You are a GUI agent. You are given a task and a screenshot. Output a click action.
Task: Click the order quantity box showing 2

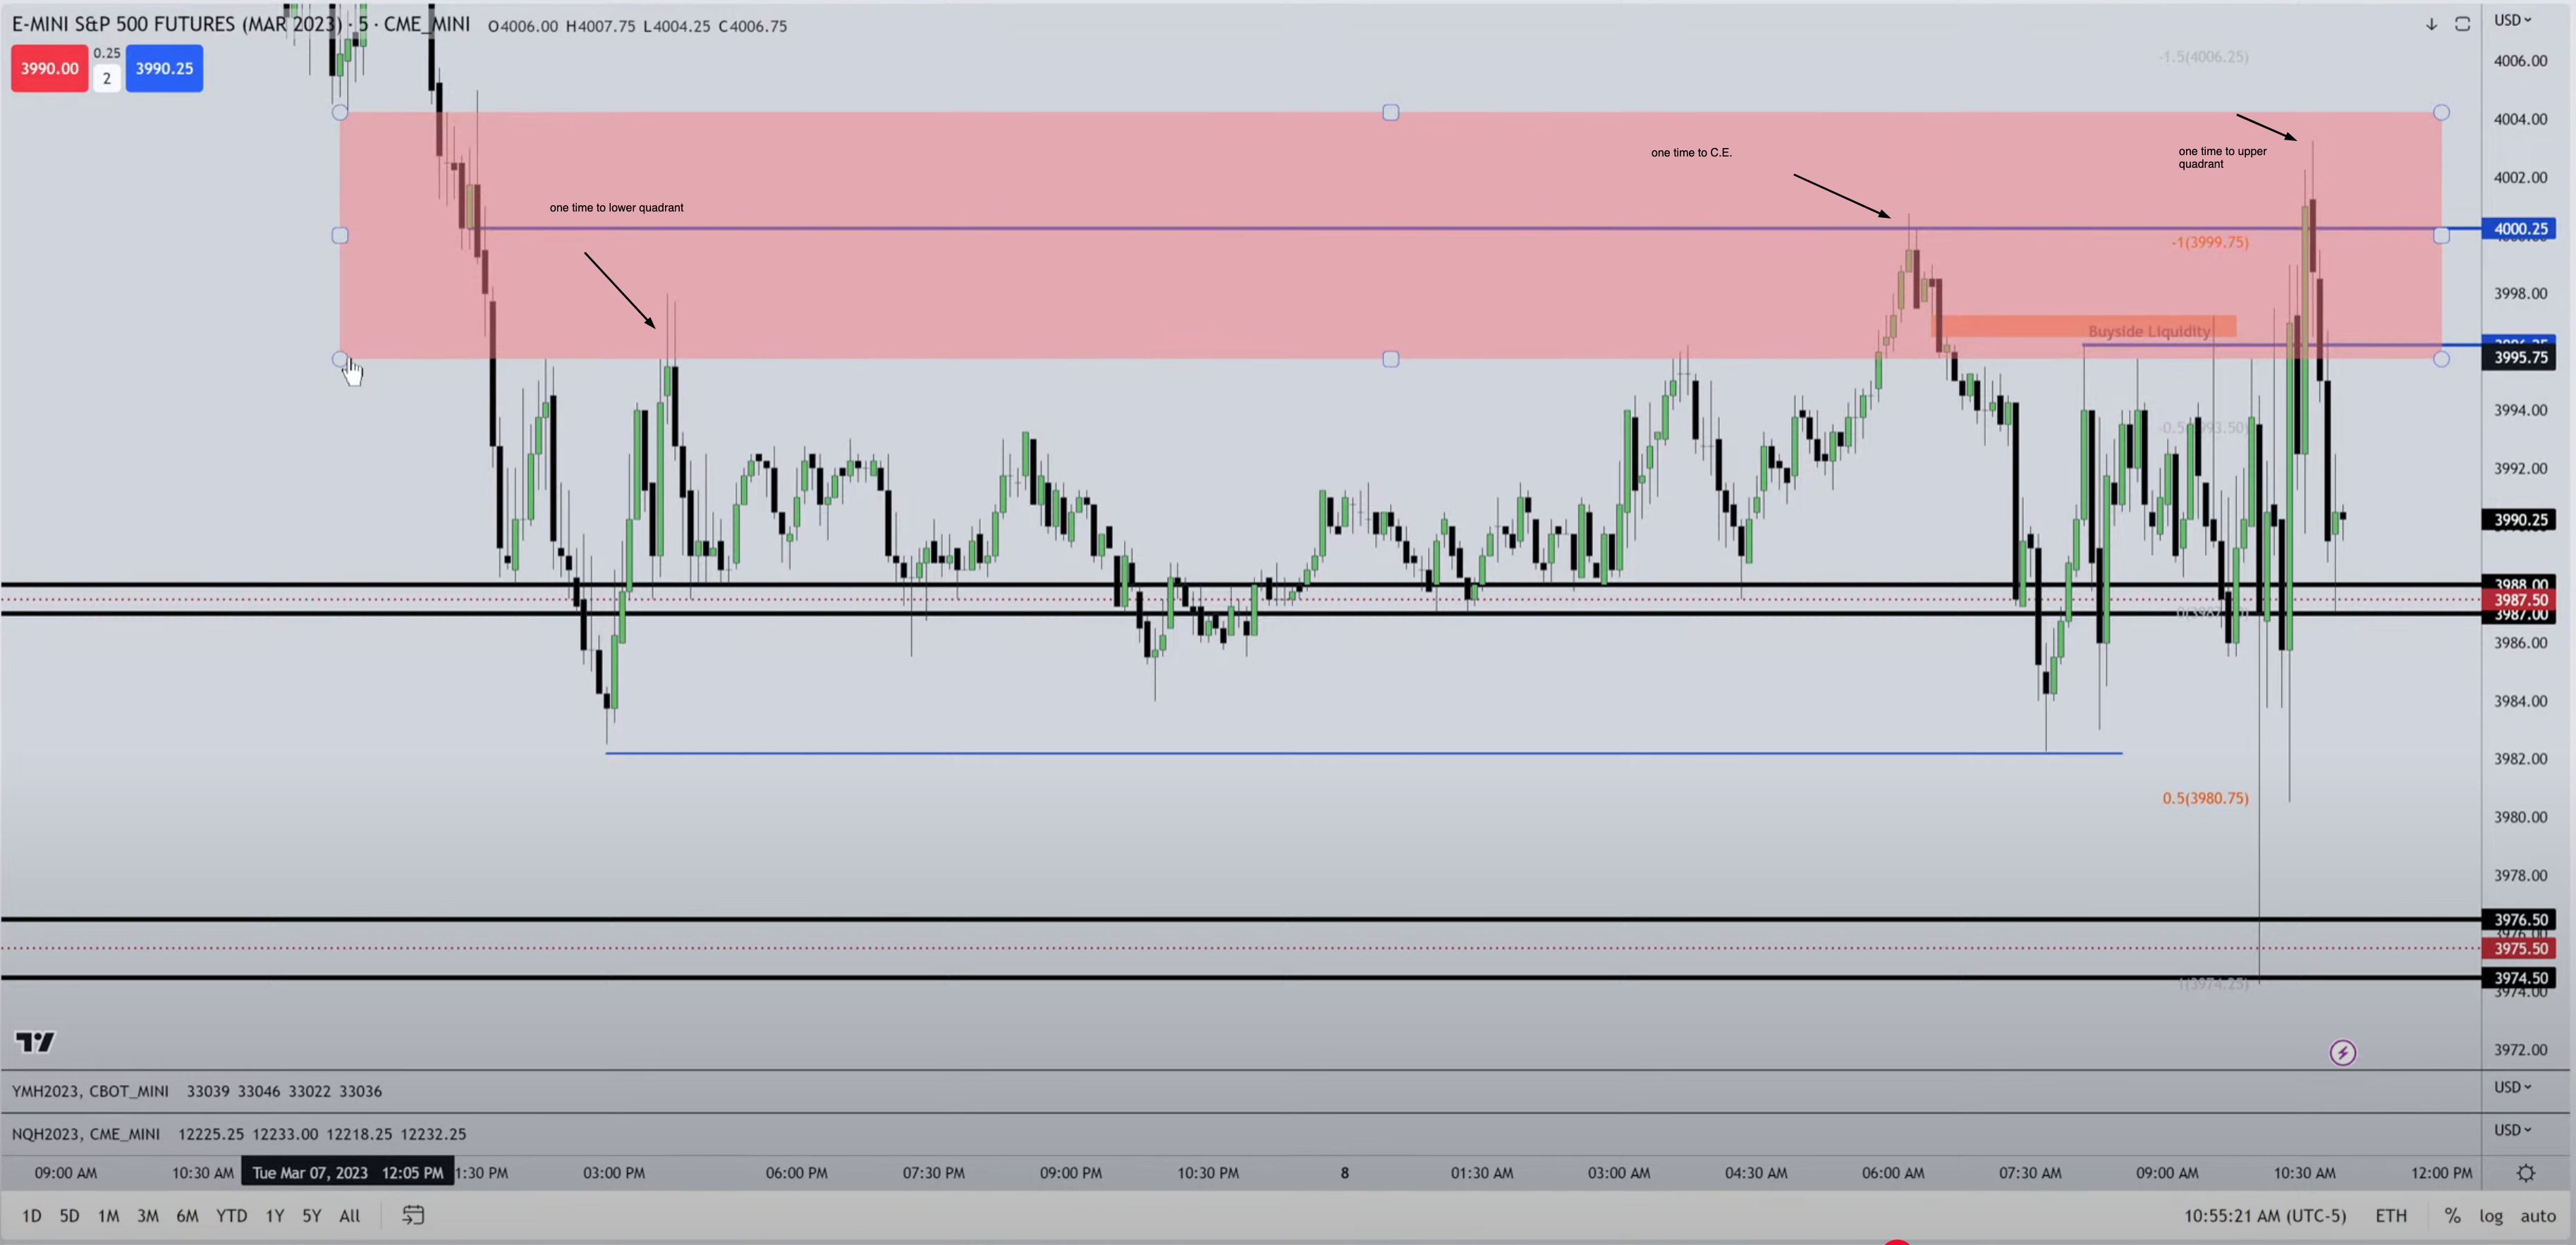click(x=107, y=78)
